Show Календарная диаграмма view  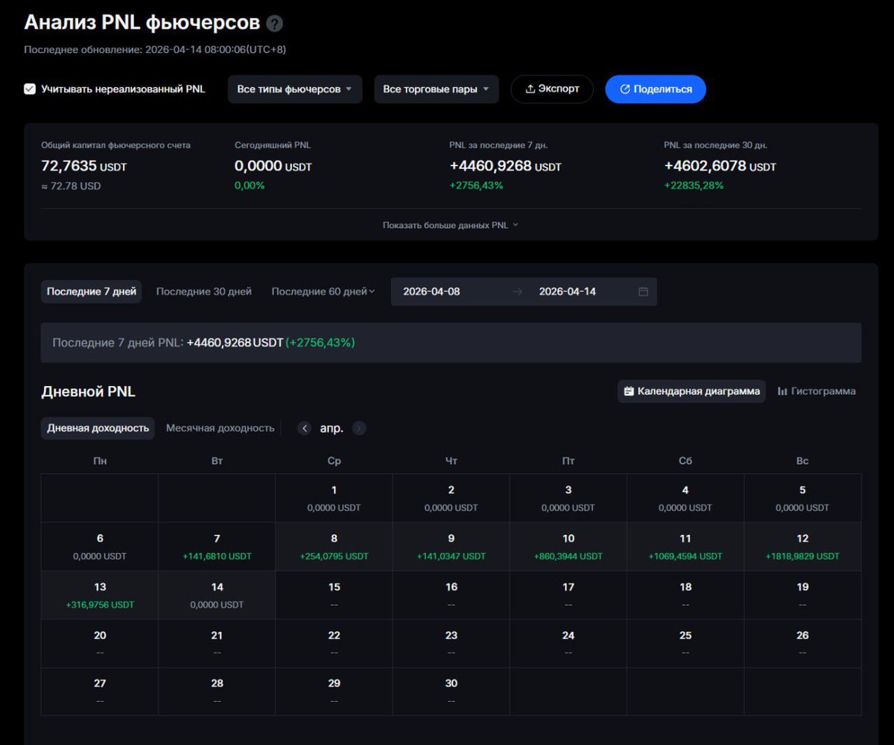click(691, 391)
